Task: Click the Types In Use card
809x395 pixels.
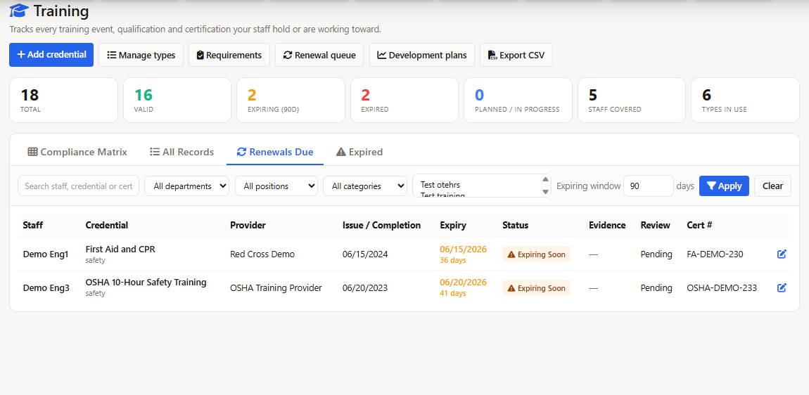Action: point(745,100)
